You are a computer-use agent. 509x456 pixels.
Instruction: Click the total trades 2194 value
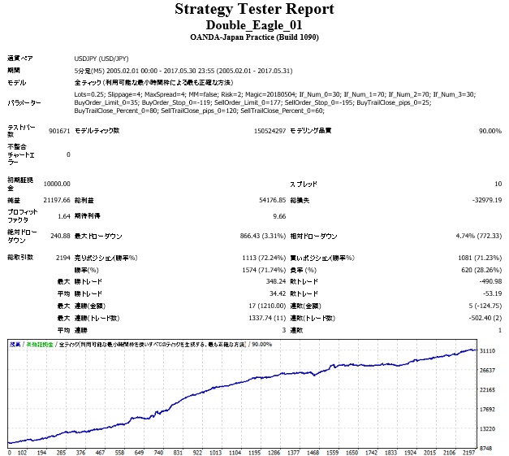[63, 258]
